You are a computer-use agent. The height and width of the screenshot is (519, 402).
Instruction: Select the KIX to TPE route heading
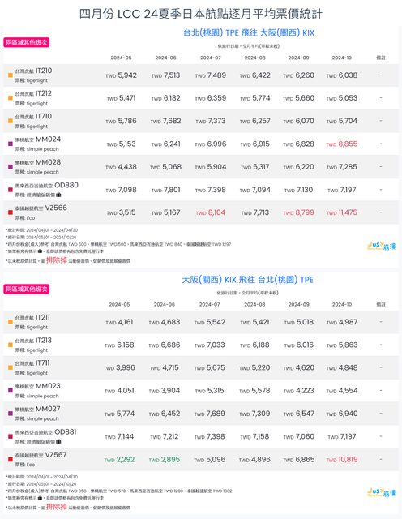(247, 280)
